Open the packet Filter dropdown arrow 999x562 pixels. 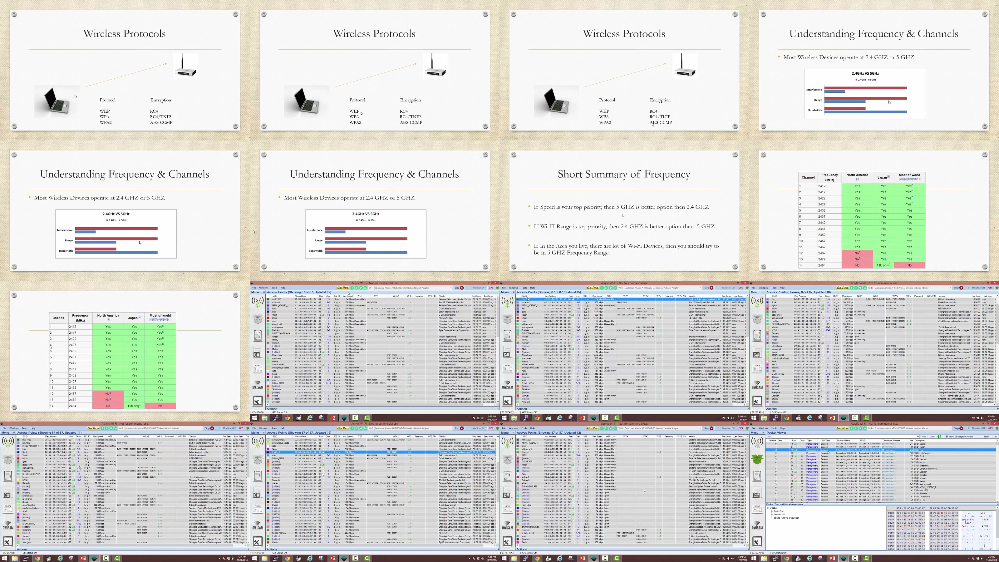(x=918, y=437)
